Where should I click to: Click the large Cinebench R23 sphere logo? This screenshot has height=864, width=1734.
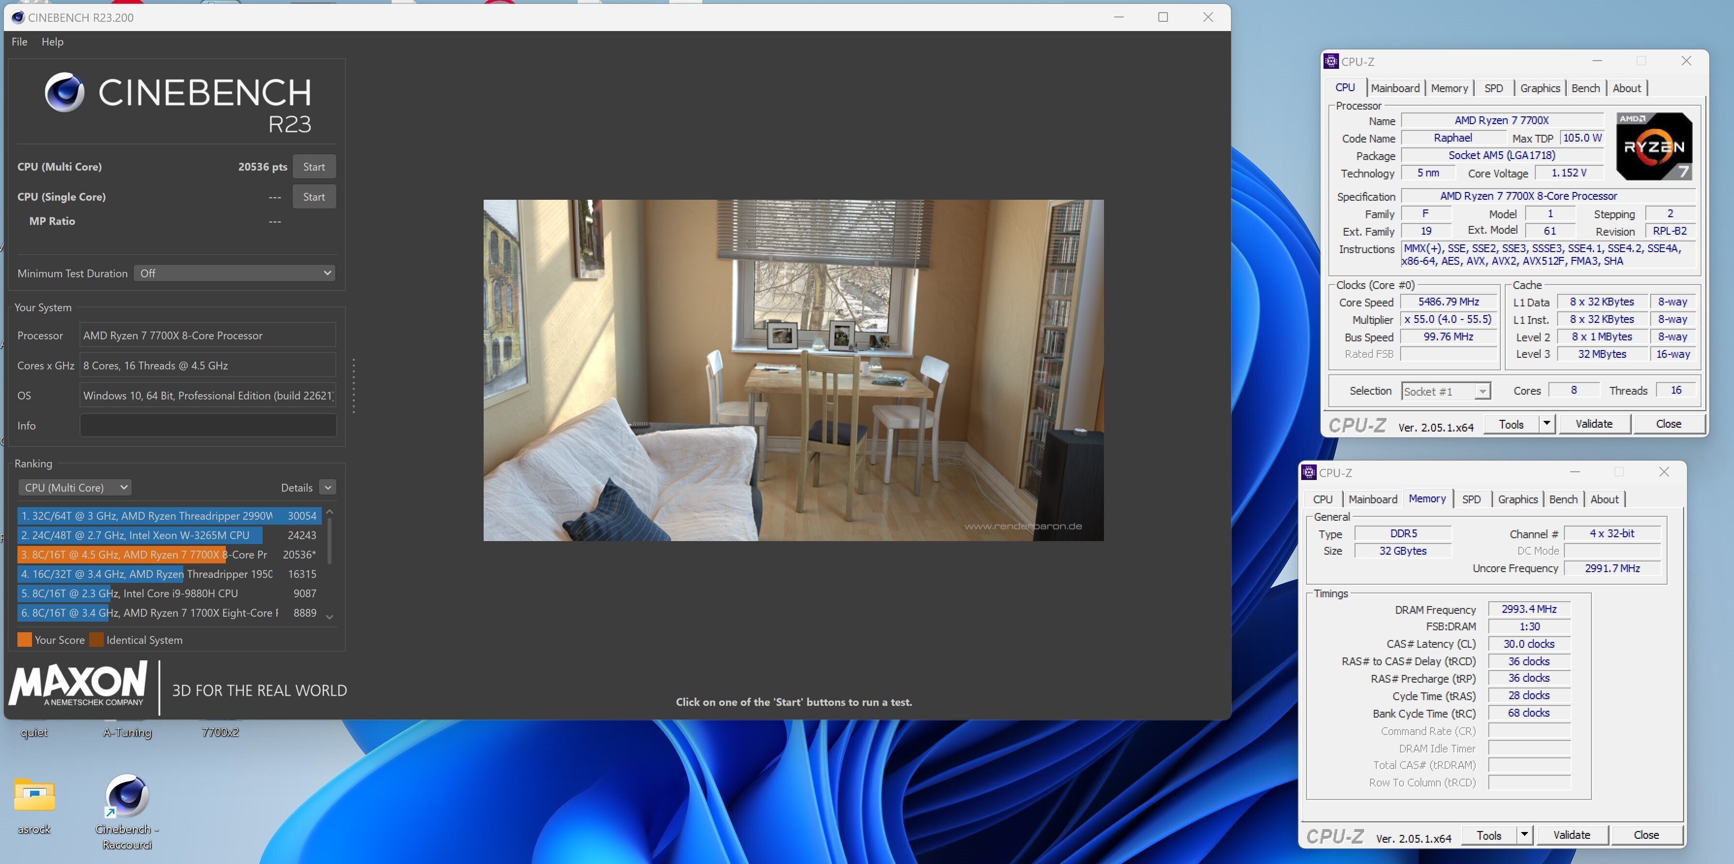(x=64, y=92)
